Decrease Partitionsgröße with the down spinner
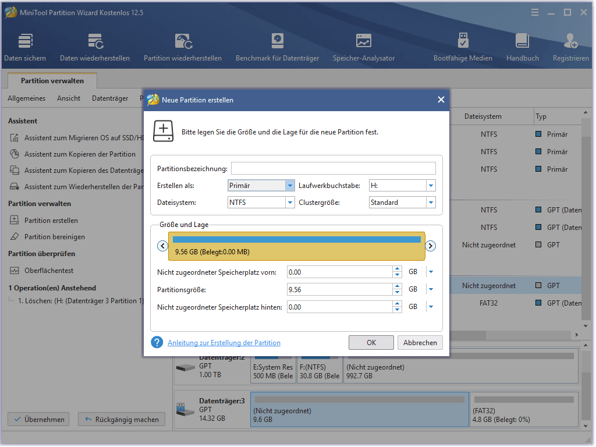The width and height of the screenshot is (596, 447). (397, 292)
